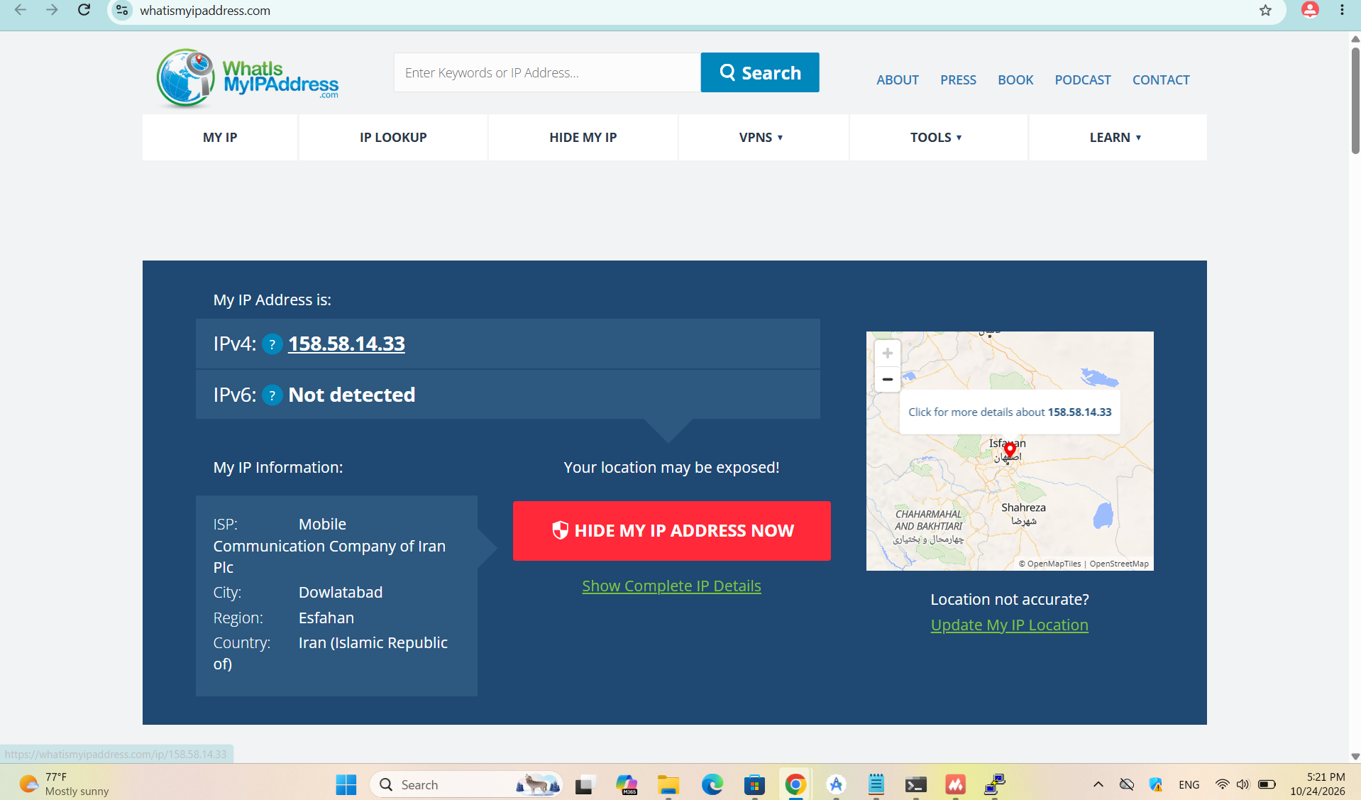
Task: Open Windows Start menu
Action: (x=346, y=784)
